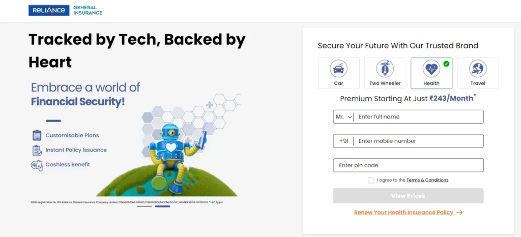This screenshot has height=237, width=521.
Task: Choose the Health heart icon
Action: pyautogui.click(x=431, y=69)
